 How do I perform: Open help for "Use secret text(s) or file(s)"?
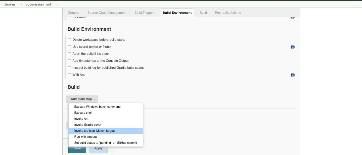tap(292, 47)
